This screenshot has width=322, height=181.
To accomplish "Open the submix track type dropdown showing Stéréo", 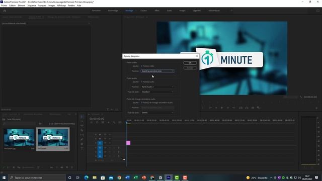I will click(x=157, y=113).
